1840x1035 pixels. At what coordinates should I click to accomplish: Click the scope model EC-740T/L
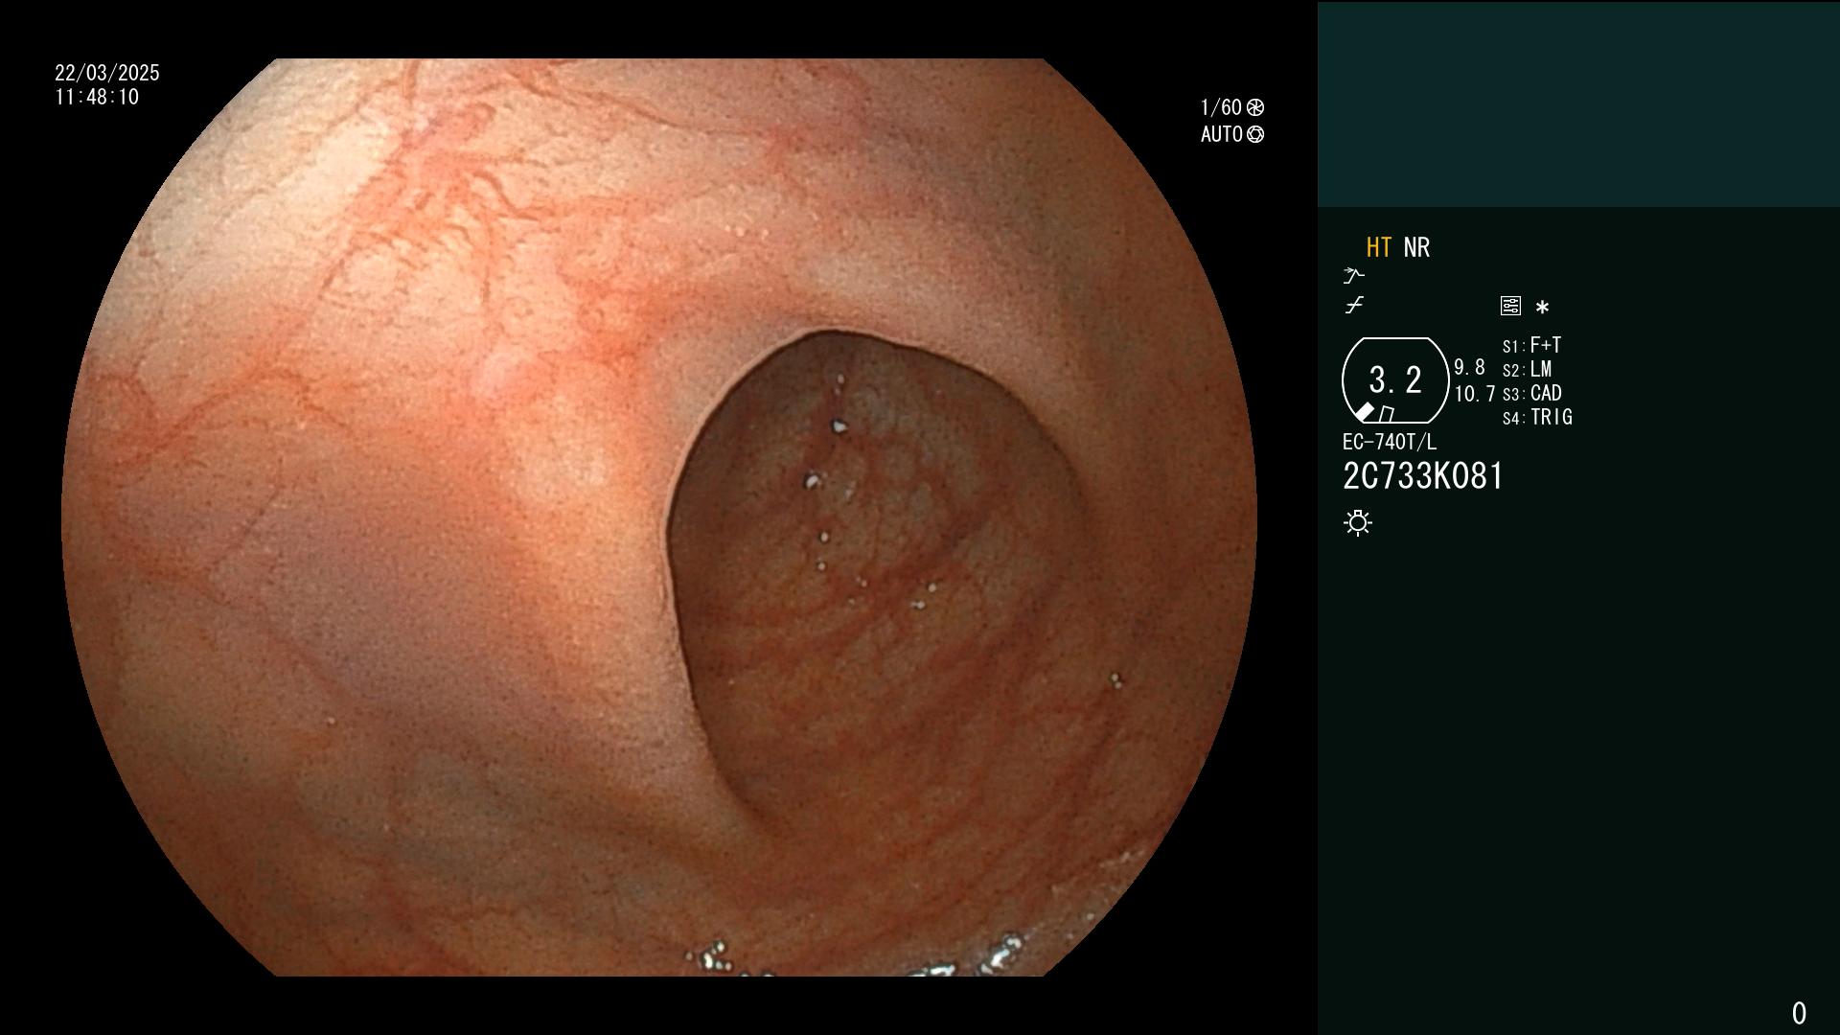tap(1390, 442)
